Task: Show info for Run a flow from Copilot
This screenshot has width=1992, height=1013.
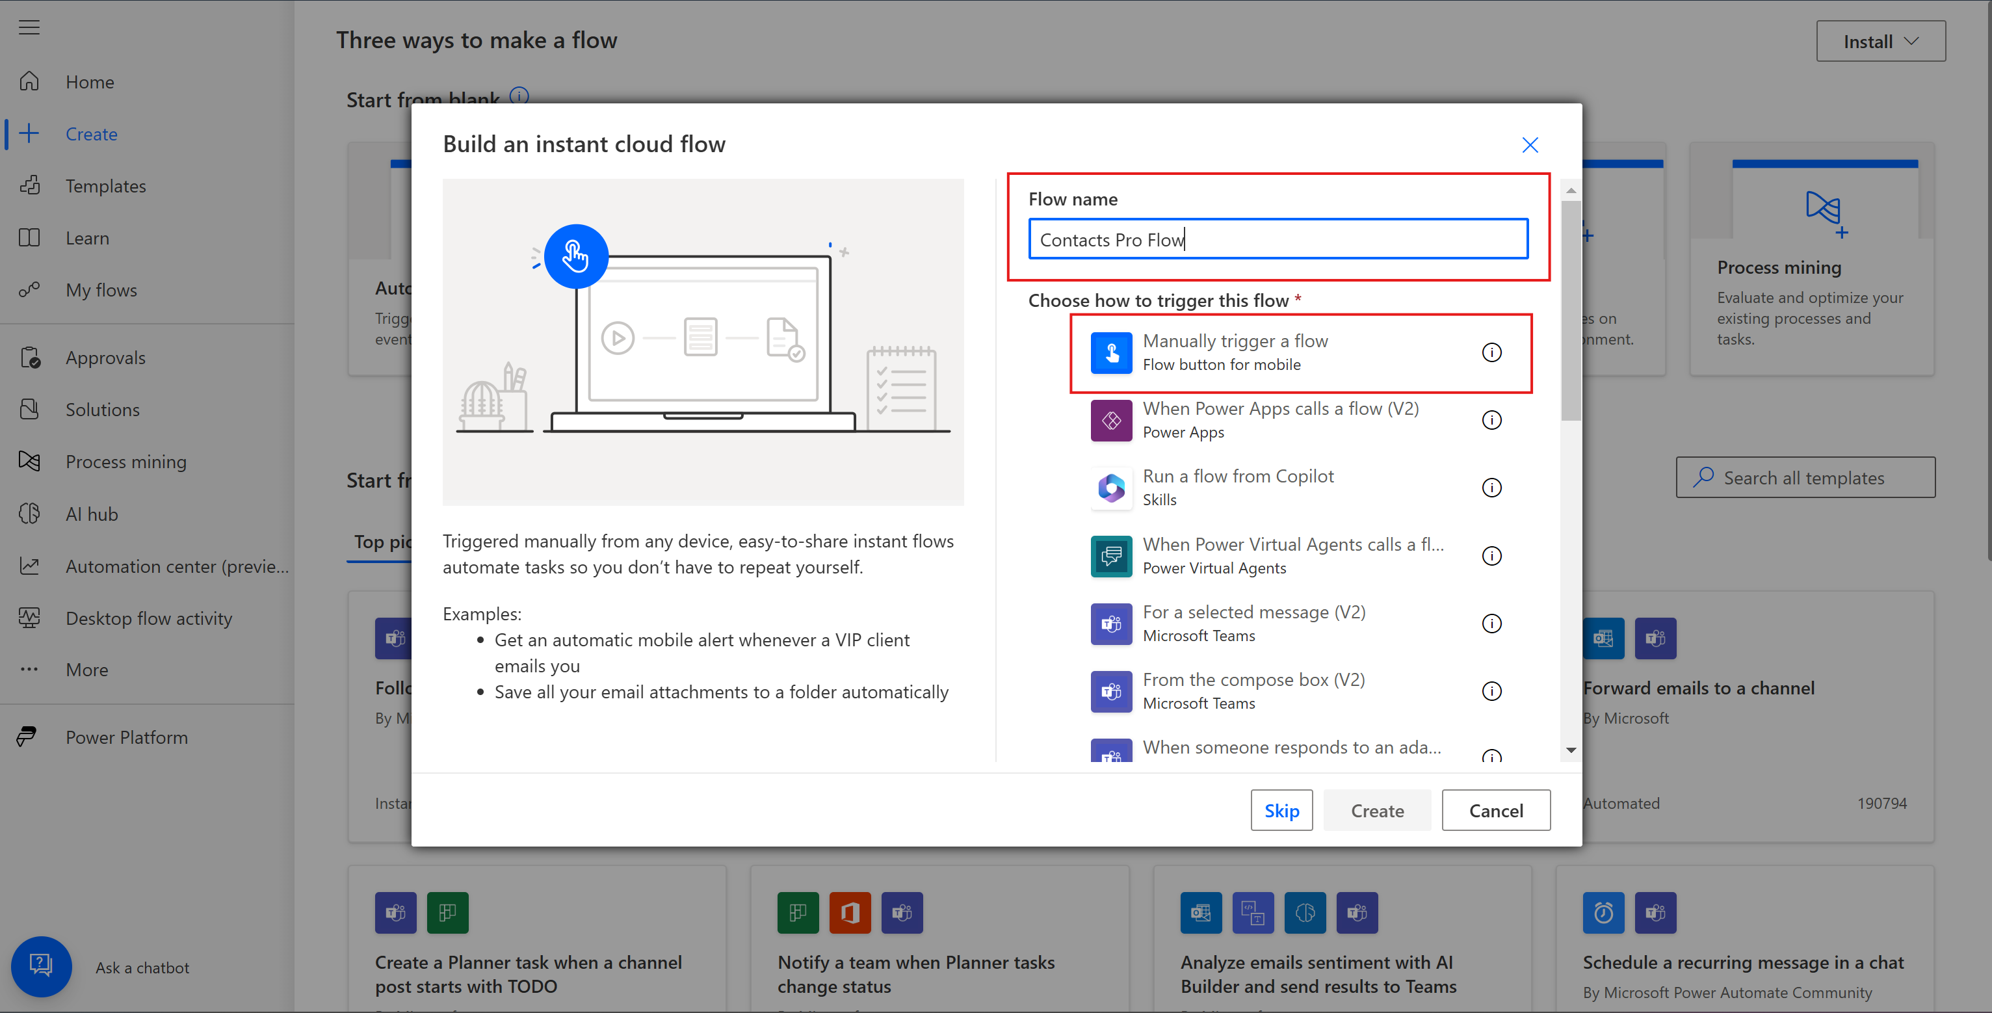Action: pyautogui.click(x=1491, y=487)
